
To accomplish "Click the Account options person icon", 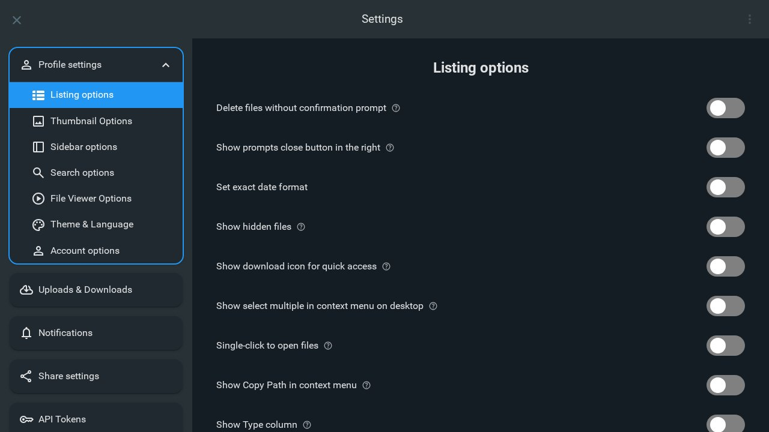I will 38,251.
